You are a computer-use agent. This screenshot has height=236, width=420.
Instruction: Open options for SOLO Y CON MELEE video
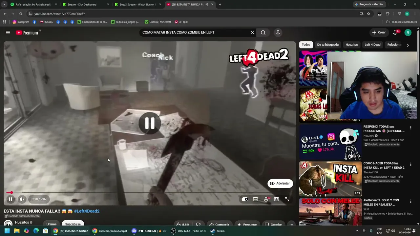[410, 201]
